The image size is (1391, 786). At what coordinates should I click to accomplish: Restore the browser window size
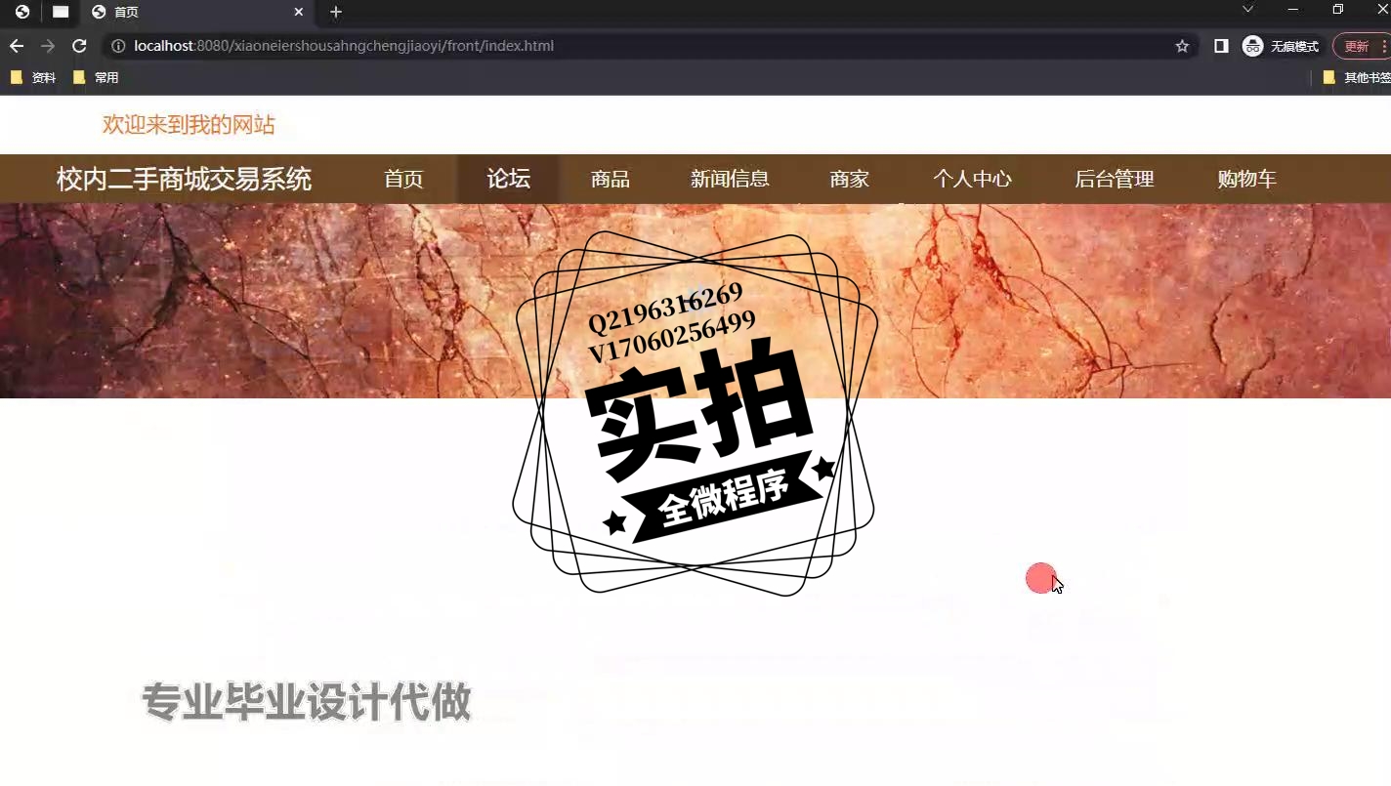[1338, 10]
